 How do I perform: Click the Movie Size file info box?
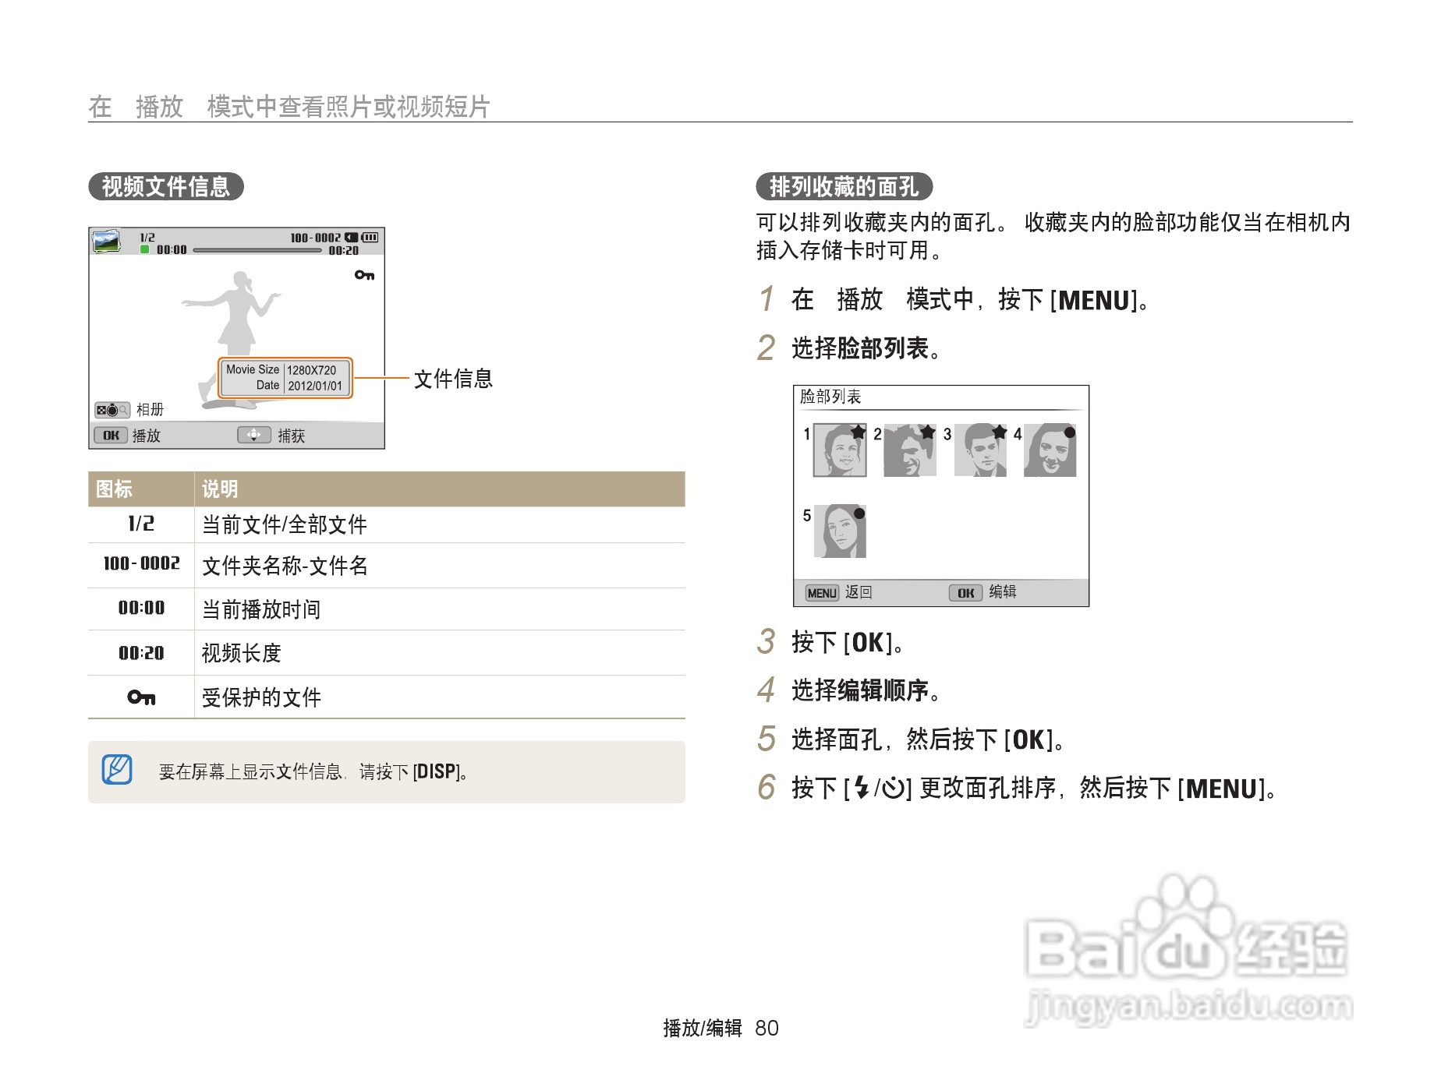(285, 378)
